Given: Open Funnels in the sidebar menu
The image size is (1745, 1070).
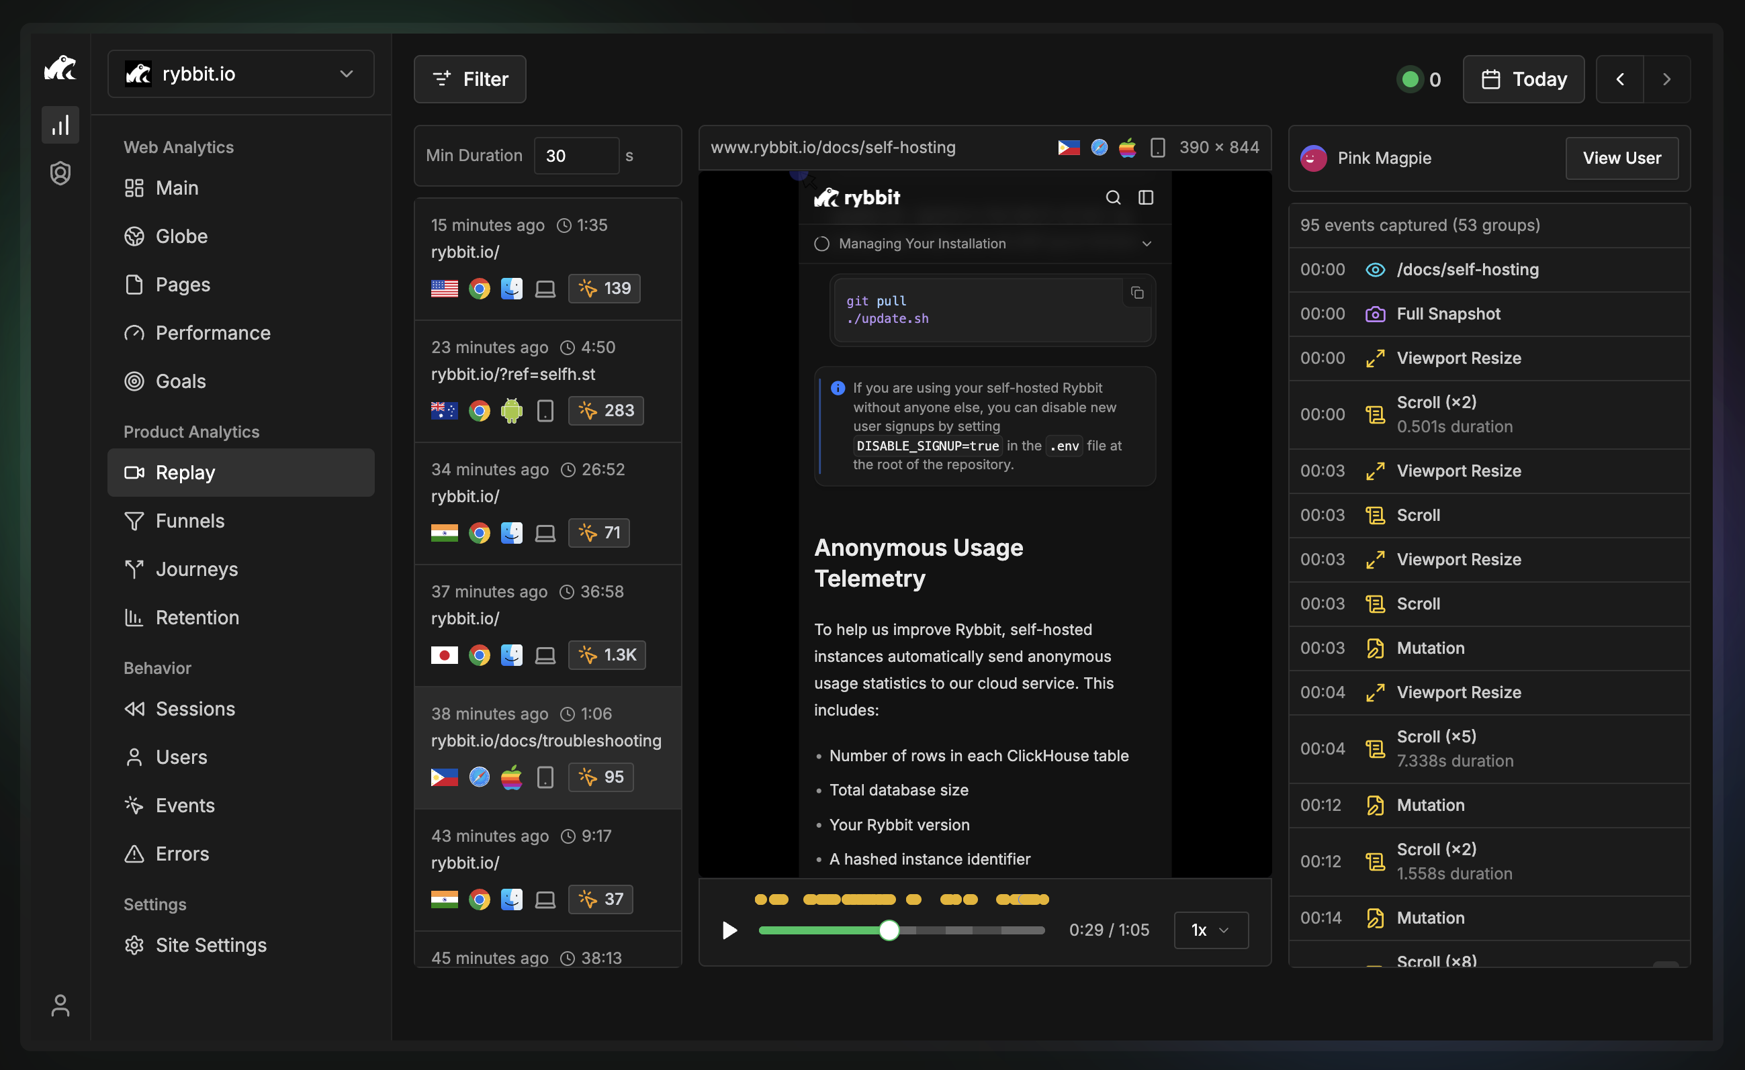Looking at the screenshot, I should coord(190,521).
